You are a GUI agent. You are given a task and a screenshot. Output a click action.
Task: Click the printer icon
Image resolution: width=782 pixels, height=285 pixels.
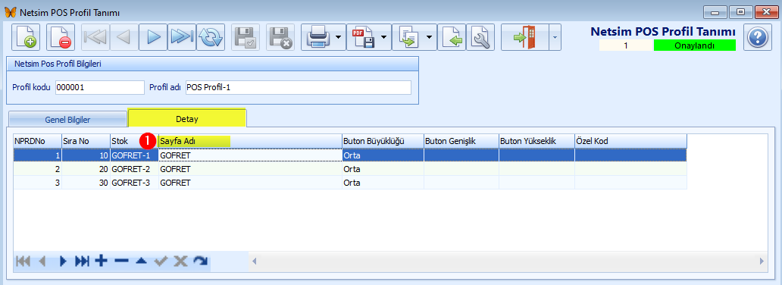[x=317, y=37]
